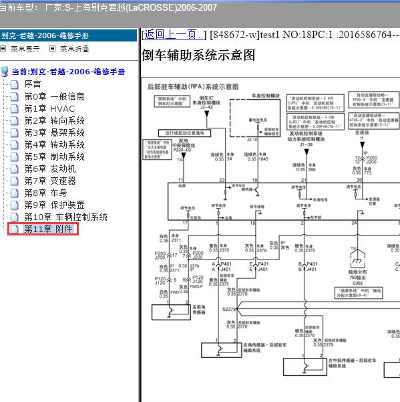
Task: Click the 后部驻车辅助(RPA)系统示意图 diagram title
Action: click(x=193, y=87)
